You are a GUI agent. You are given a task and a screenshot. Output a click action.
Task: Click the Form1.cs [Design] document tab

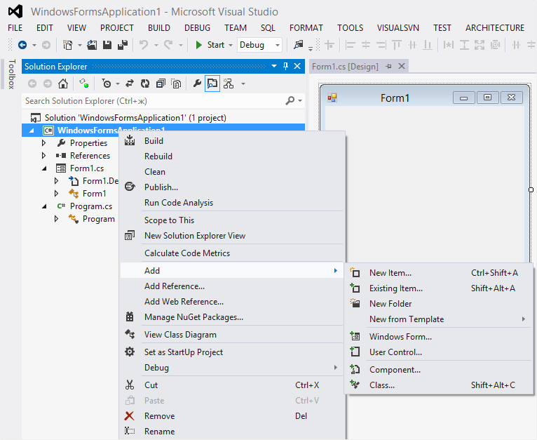coord(345,67)
